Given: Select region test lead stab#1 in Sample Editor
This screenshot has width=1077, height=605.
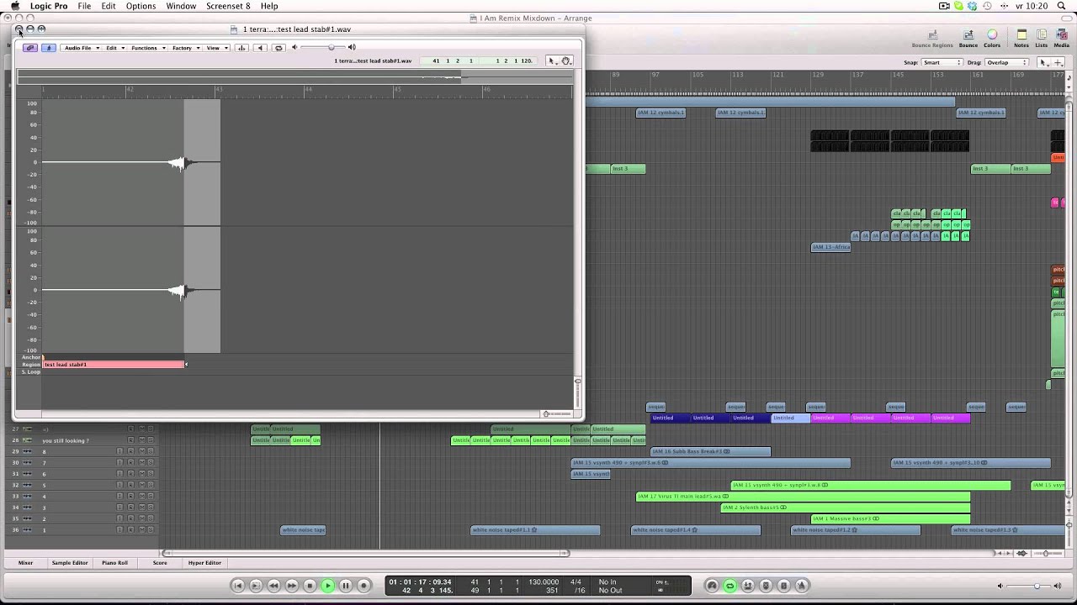Looking at the screenshot, I should [x=114, y=365].
